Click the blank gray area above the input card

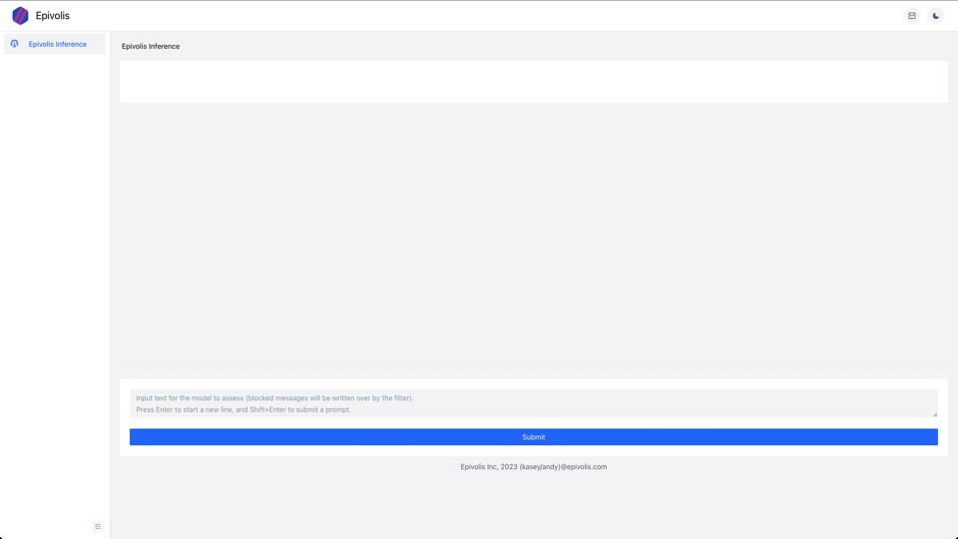click(x=533, y=240)
